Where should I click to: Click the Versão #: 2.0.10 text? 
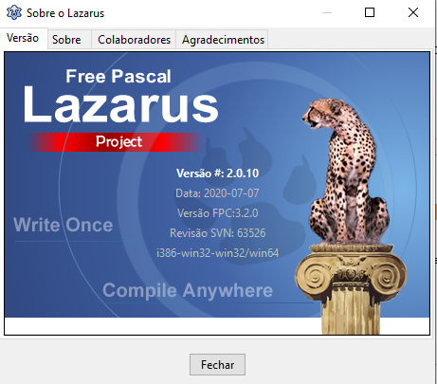click(217, 174)
